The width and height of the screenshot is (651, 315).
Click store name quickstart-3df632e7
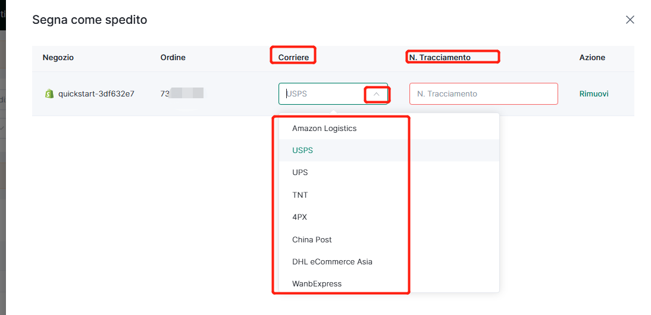coord(96,94)
